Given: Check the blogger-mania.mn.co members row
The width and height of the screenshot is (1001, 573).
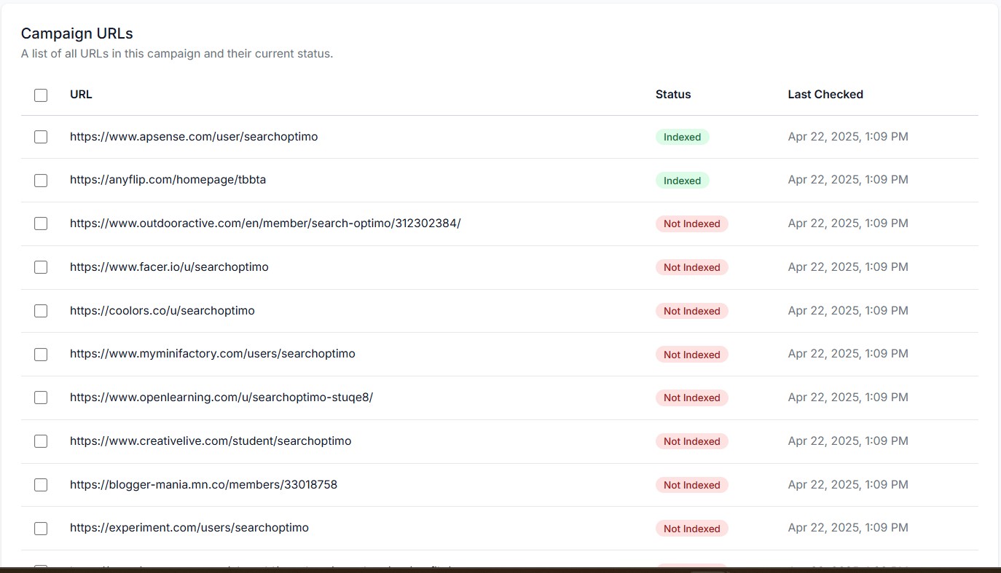Looking at the screenshot, I should [x=40, y=485].
